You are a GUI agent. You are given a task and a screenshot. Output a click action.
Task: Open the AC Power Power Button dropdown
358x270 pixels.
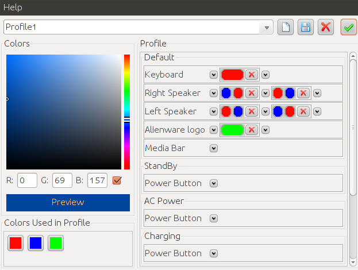(x=214, y=218)
